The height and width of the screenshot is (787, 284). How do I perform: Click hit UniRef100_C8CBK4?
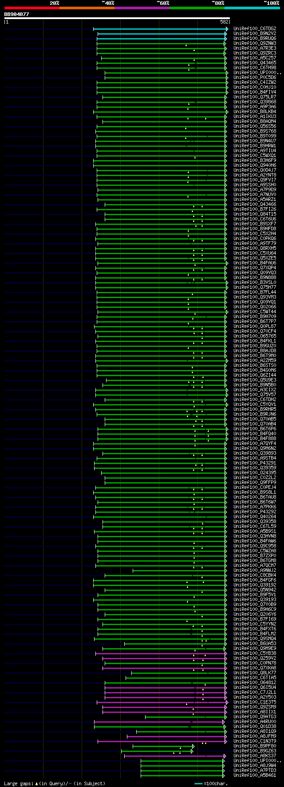click(255, 575)
